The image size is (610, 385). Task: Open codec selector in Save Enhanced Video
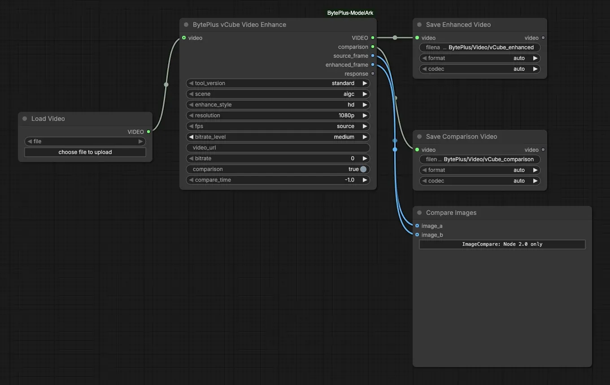coord(480,69)
